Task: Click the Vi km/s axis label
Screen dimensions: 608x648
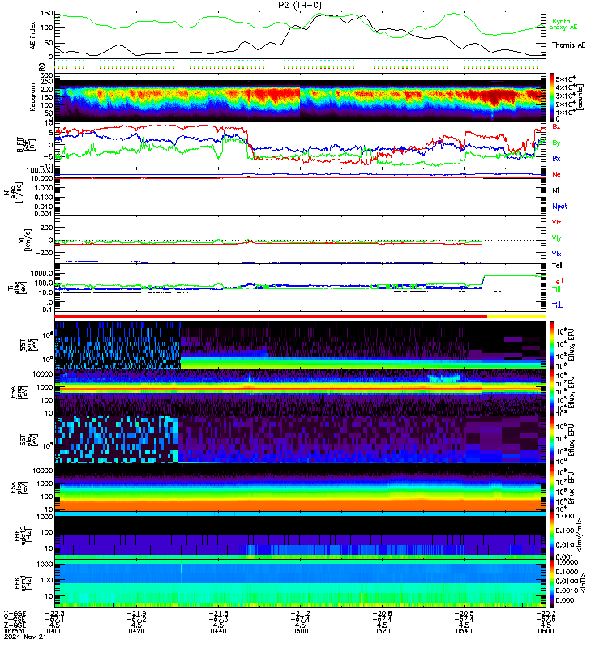Action: point(28,240)
